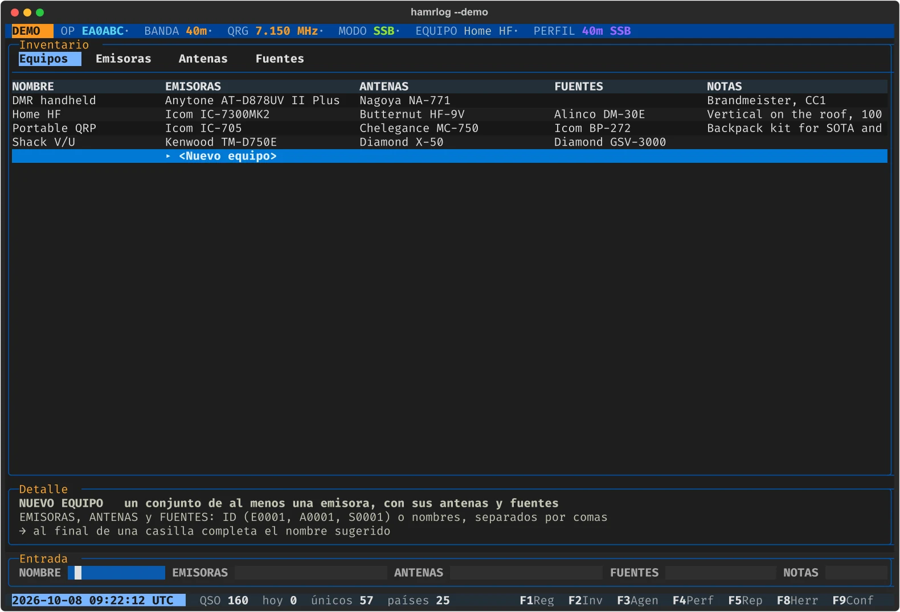Click the Icom BP-272 power cell

[x=592, y=128]
